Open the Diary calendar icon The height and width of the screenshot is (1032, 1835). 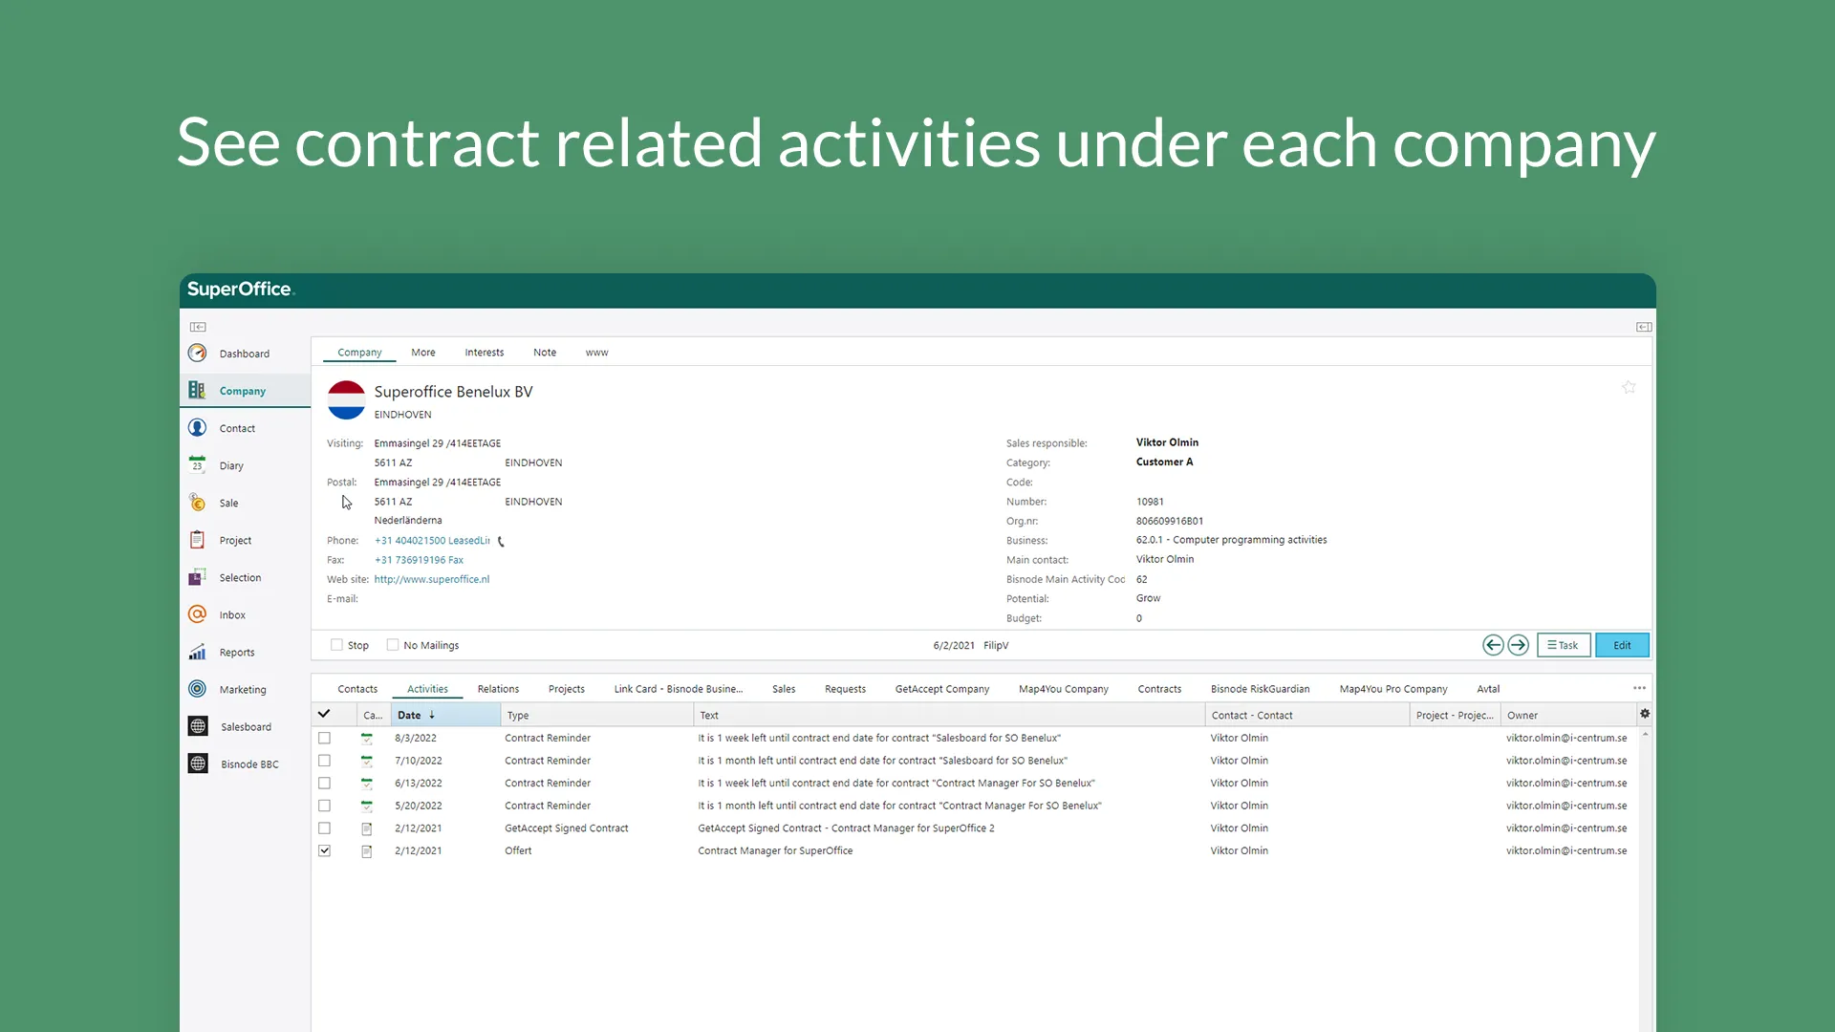click(x=198, y=465)
